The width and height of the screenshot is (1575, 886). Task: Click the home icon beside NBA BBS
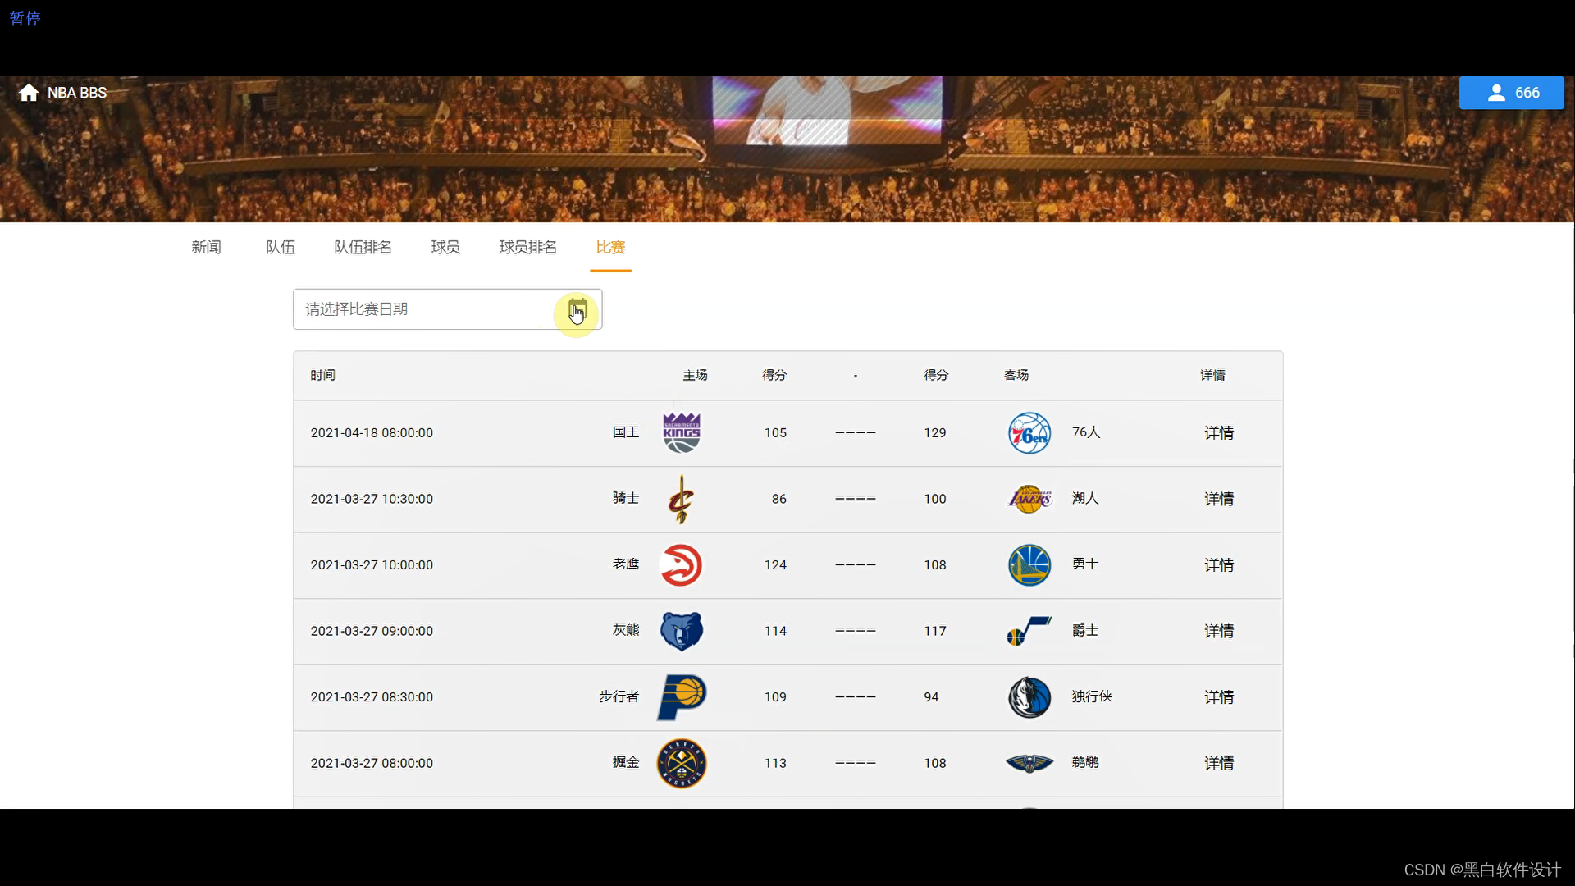29,93
